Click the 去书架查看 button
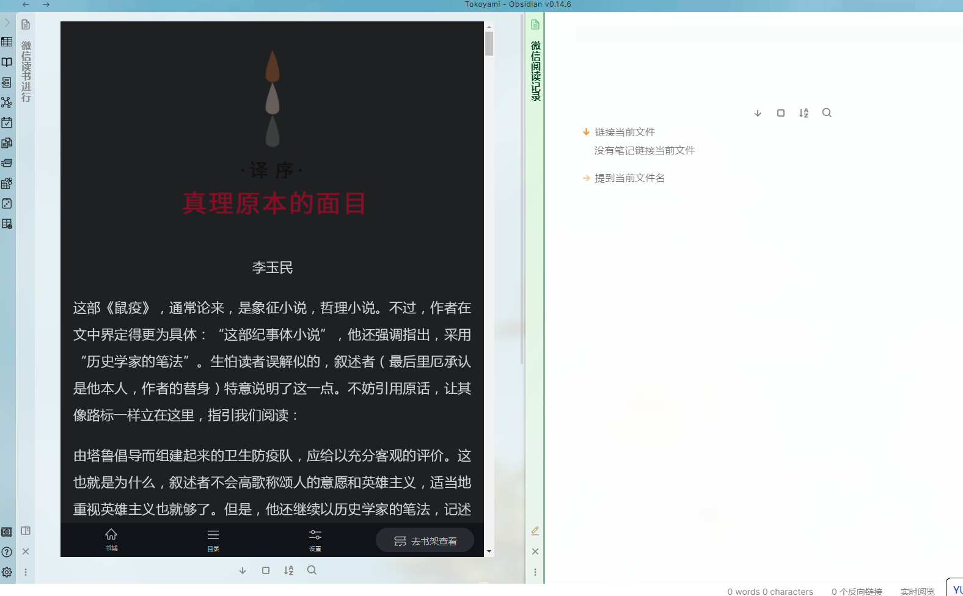 (425, 541)
